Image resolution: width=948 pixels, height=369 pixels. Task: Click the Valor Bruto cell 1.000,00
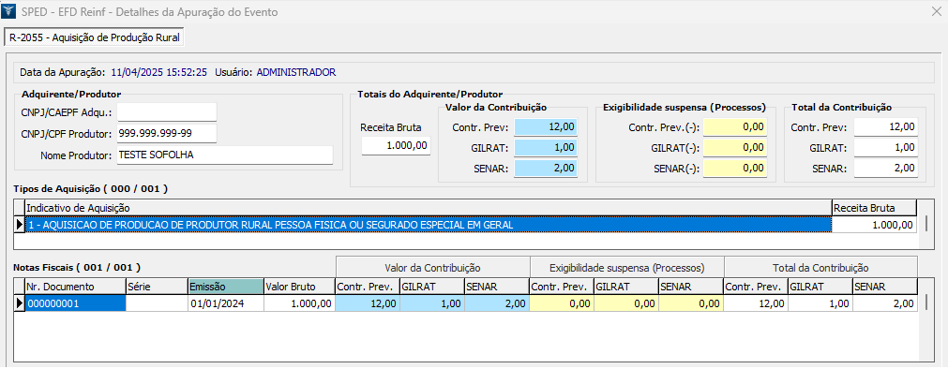(x=299, y=303)
